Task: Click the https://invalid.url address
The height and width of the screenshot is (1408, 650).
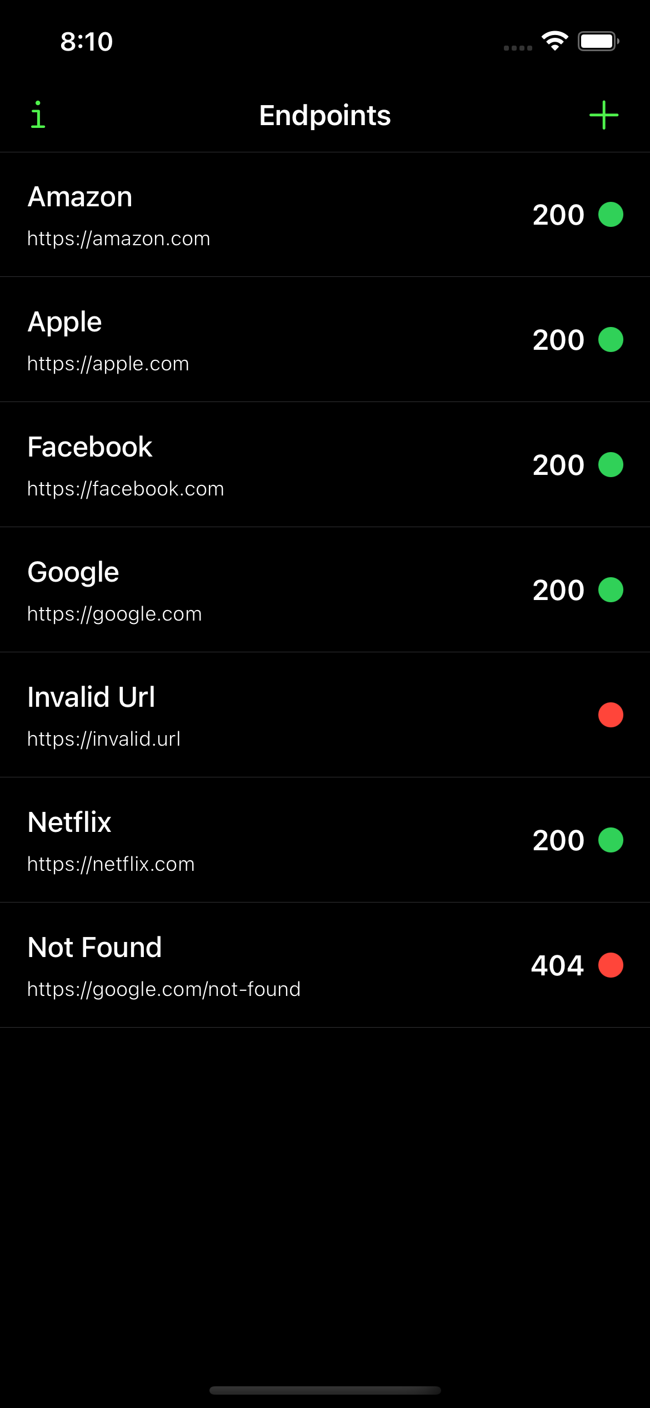Action: [x=104, y=739]
